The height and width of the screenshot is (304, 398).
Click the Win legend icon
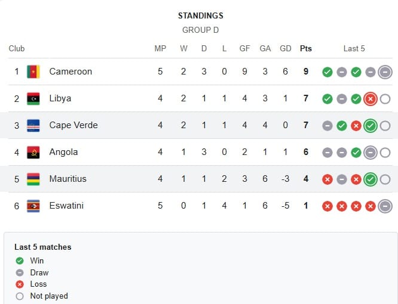[x=20, y=260]
